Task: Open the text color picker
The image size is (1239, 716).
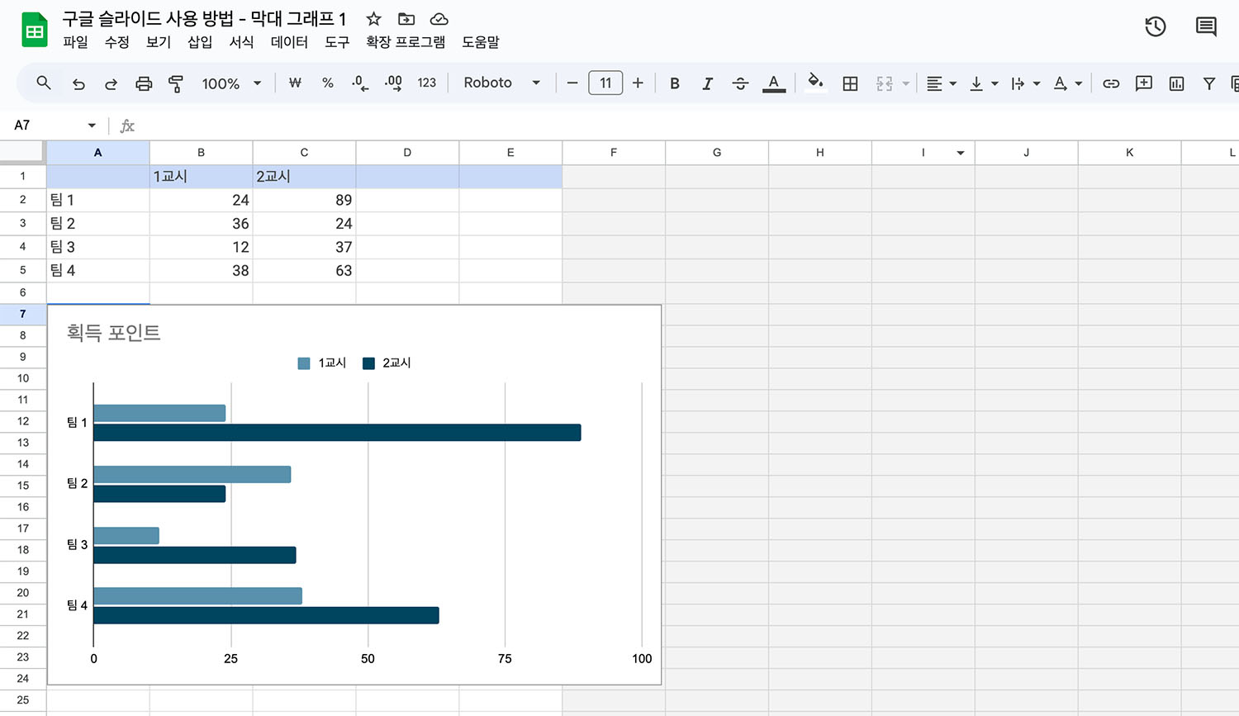Action: [x=774, y=83]
